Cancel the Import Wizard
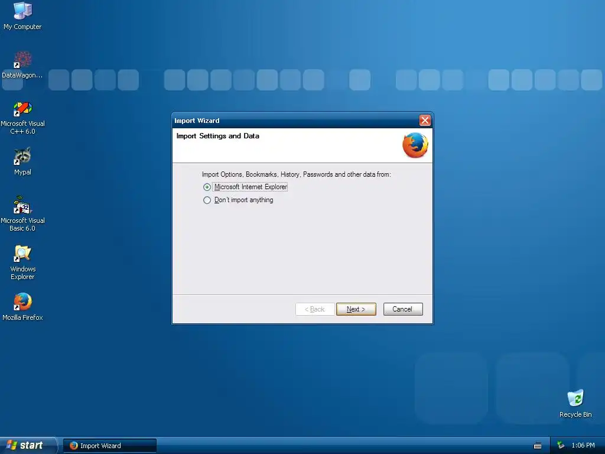Viewport: 605px width, 454px height. pyautogui.click(x=403, y=309)
